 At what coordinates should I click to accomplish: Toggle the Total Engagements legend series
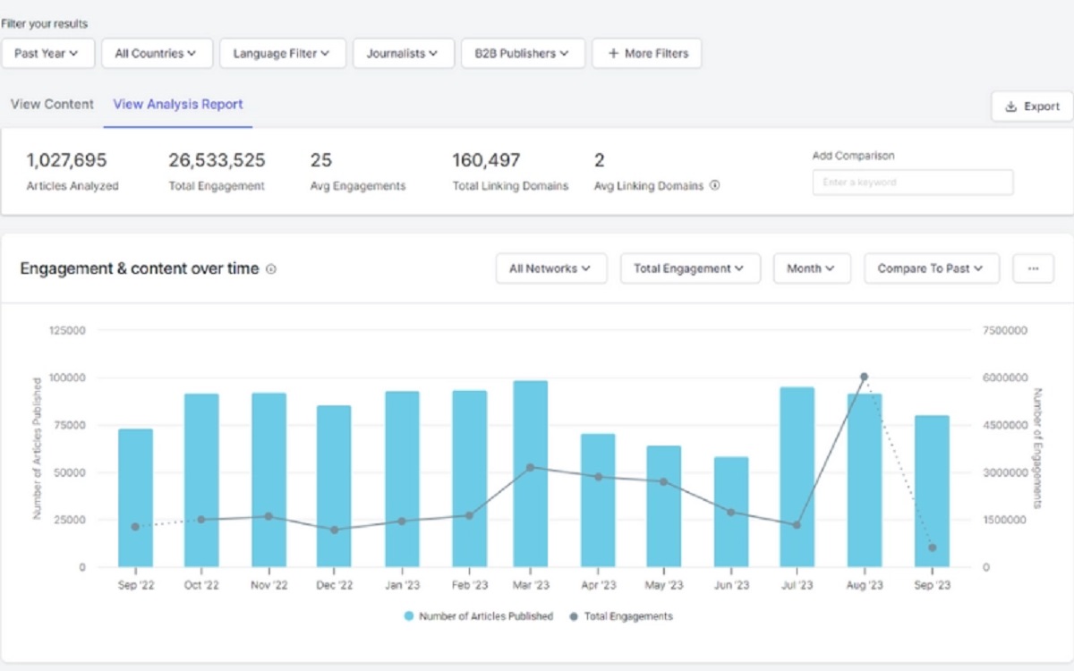click(621, 616)
